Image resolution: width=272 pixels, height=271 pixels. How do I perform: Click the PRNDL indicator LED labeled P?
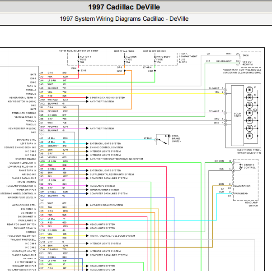coord(249,90)
